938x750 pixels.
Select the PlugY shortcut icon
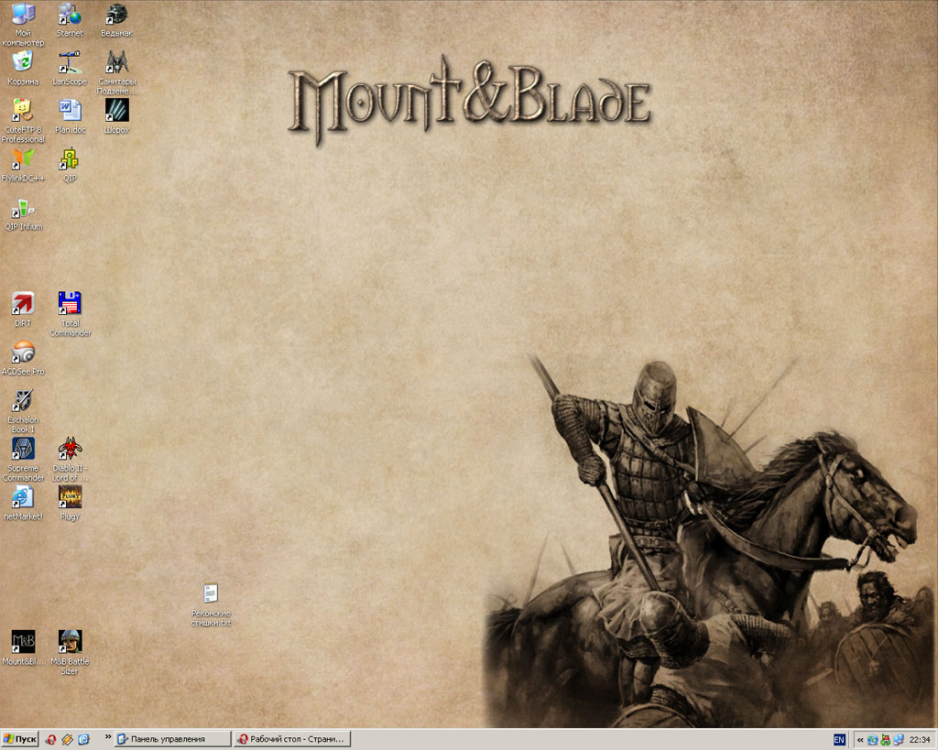(70, 503)
